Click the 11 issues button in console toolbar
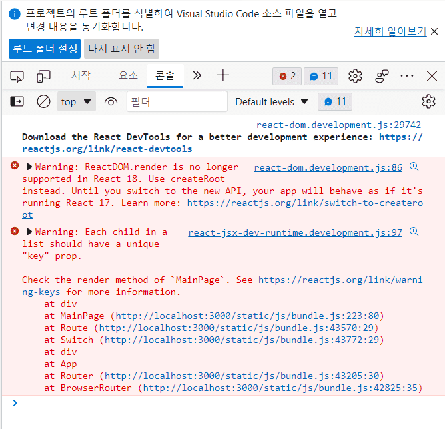 point(335,101)
